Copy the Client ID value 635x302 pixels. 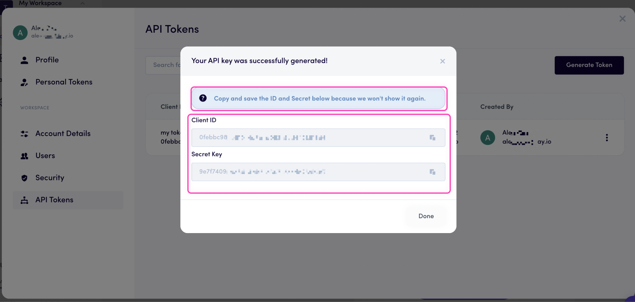click(x=432, y=138)
